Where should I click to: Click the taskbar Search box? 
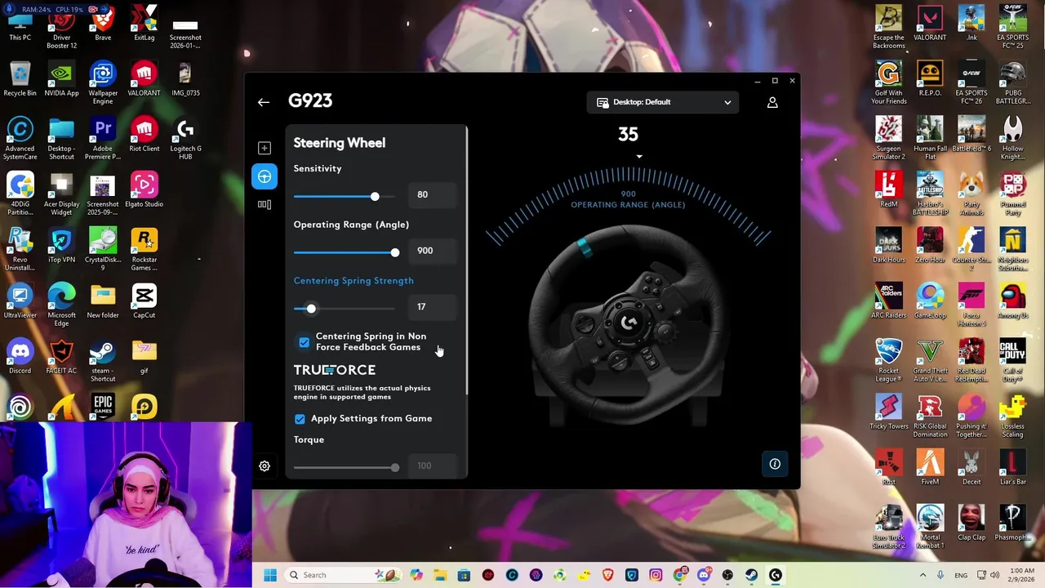pos(344,575)
